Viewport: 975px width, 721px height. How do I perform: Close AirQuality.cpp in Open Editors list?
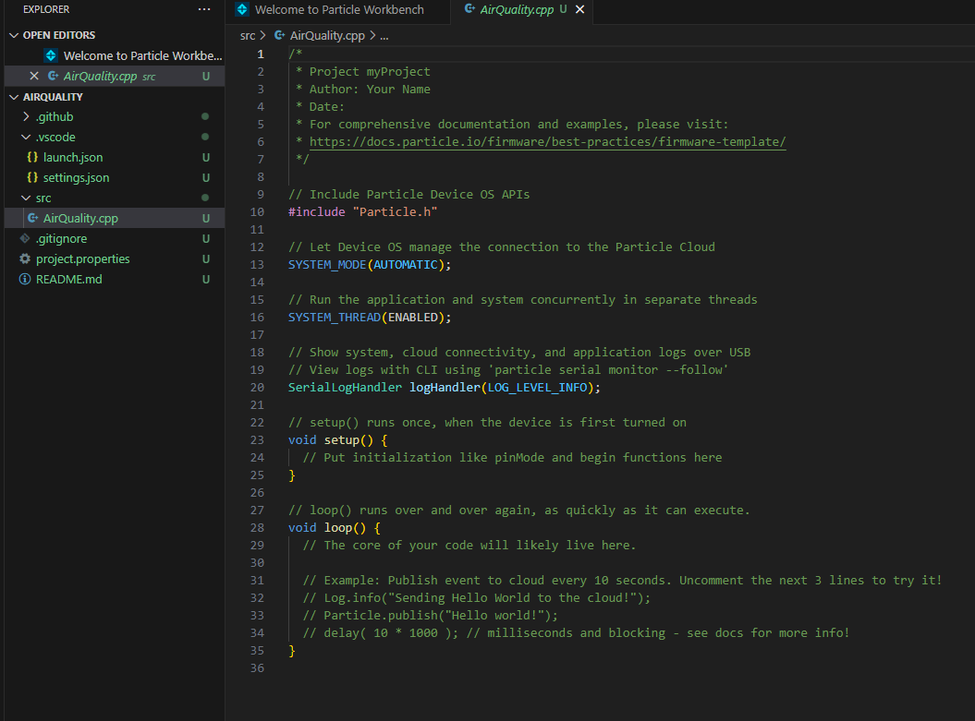34,77
